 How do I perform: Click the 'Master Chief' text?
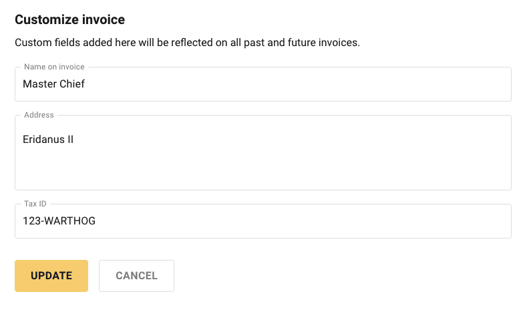[53, 84]
